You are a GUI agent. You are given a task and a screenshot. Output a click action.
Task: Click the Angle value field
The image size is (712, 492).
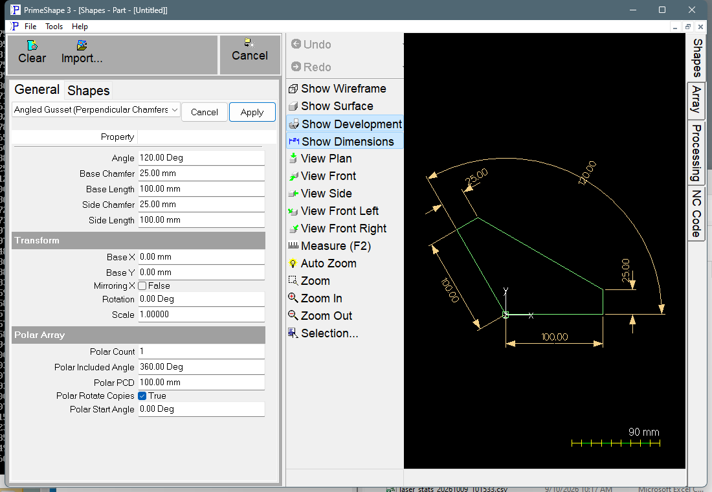coord(201,158)
